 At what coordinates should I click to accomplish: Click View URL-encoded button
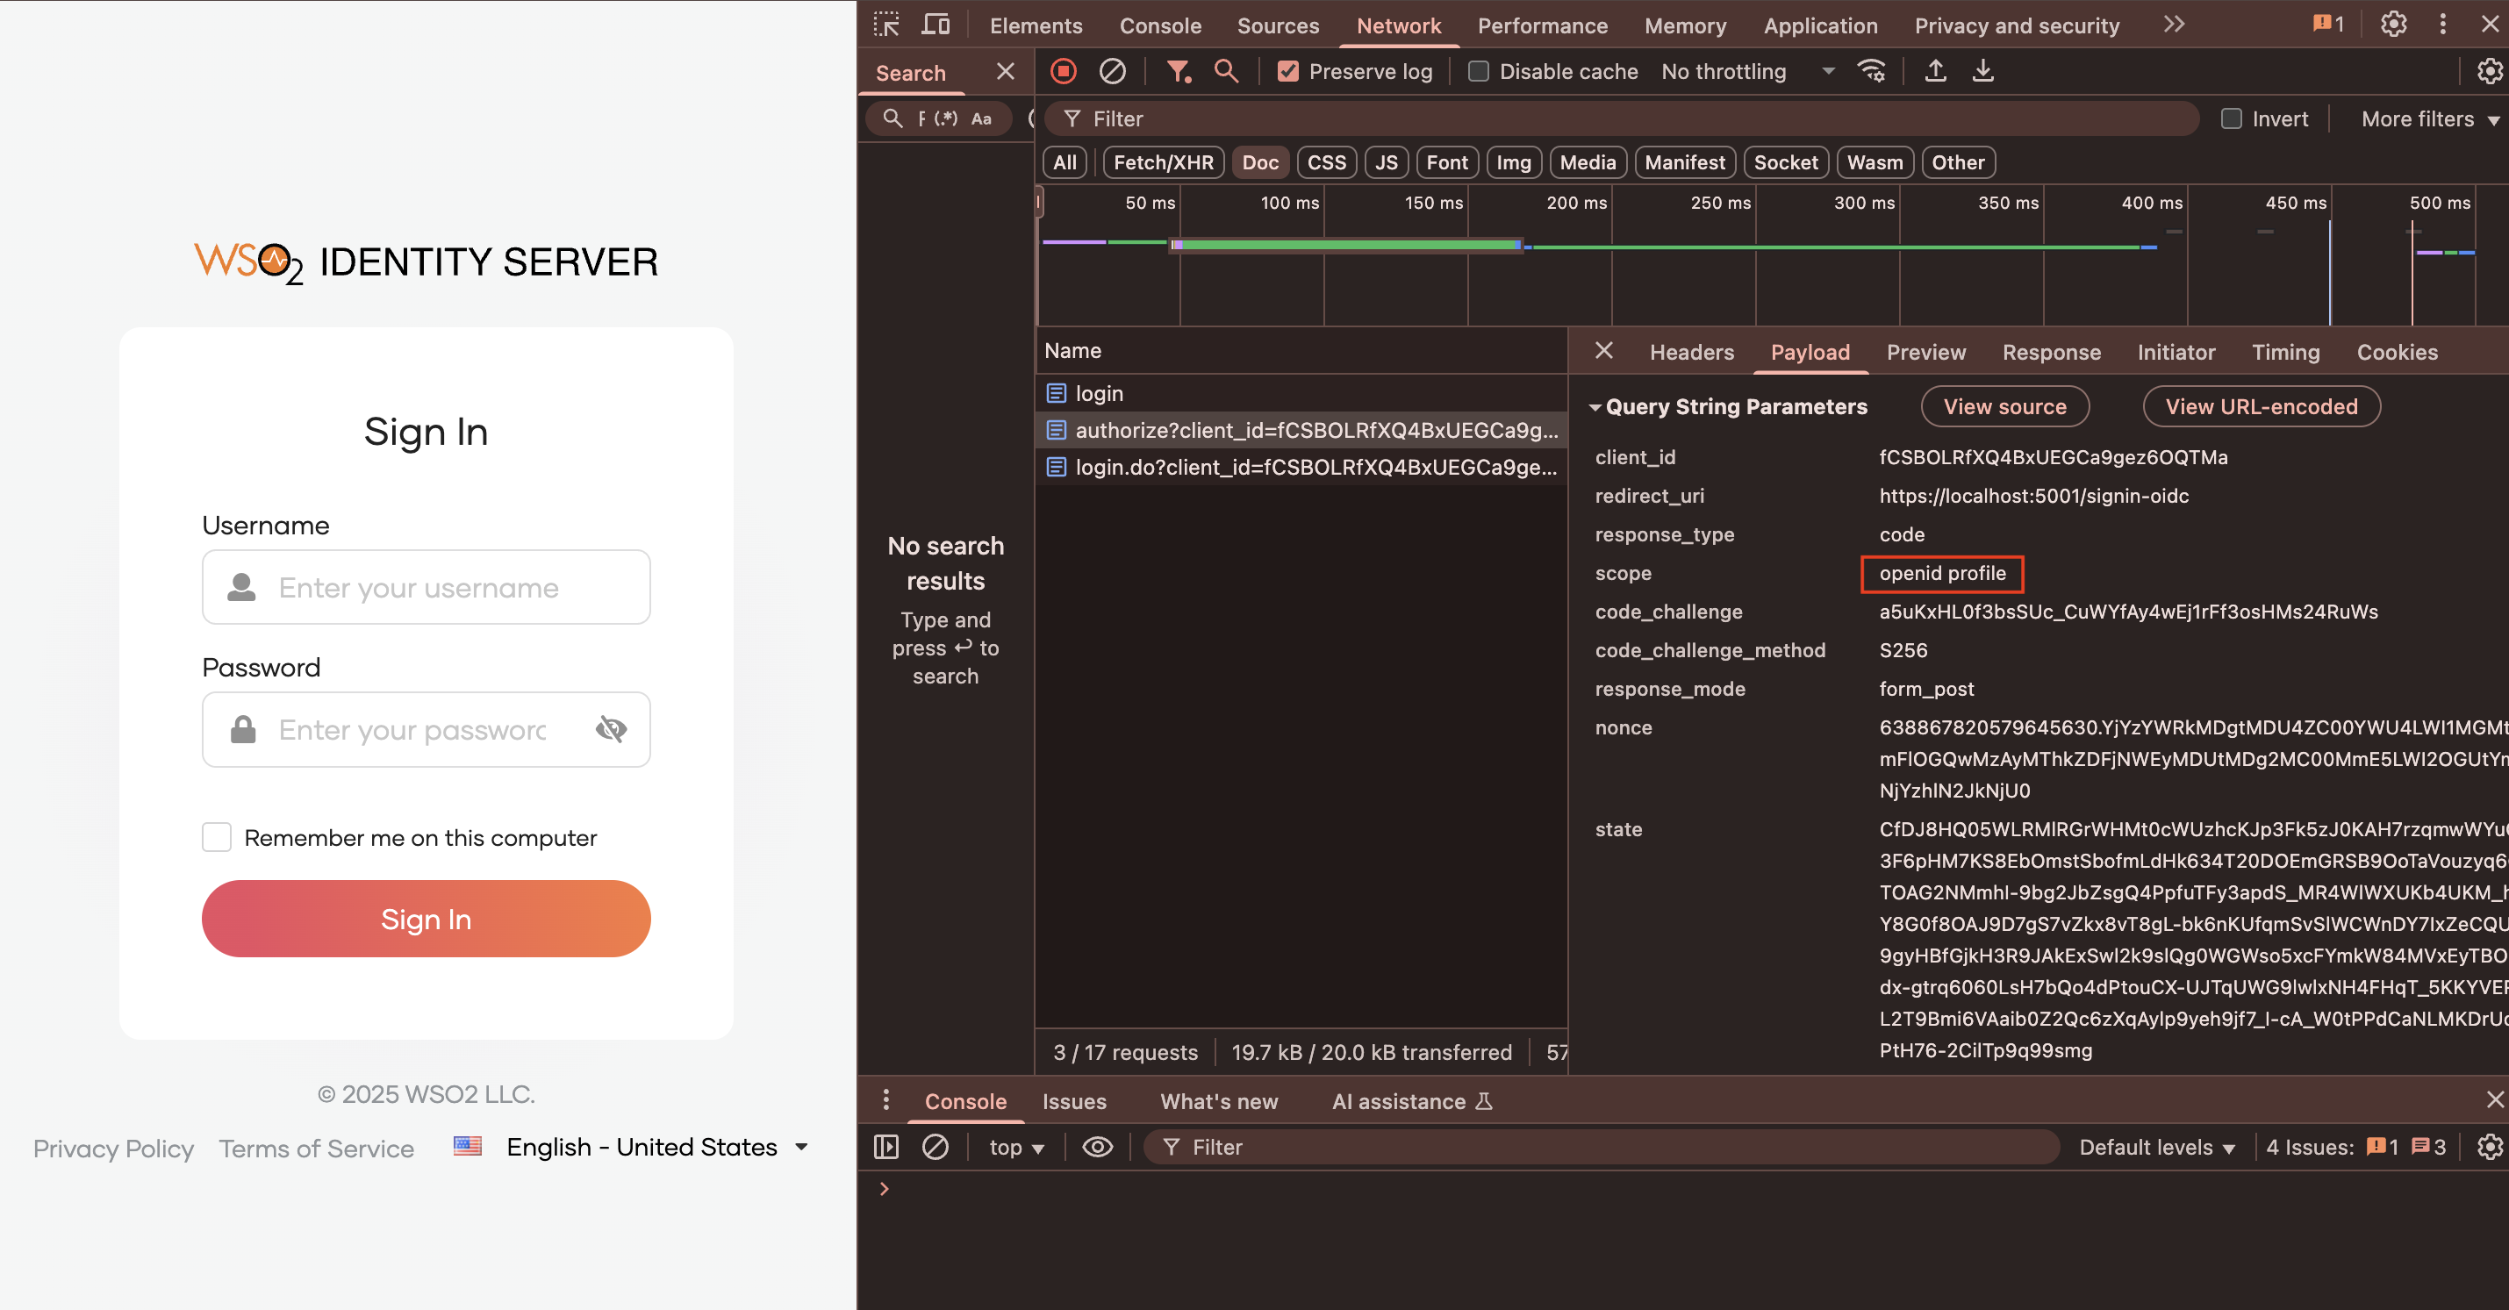(x=2261, y=407)
